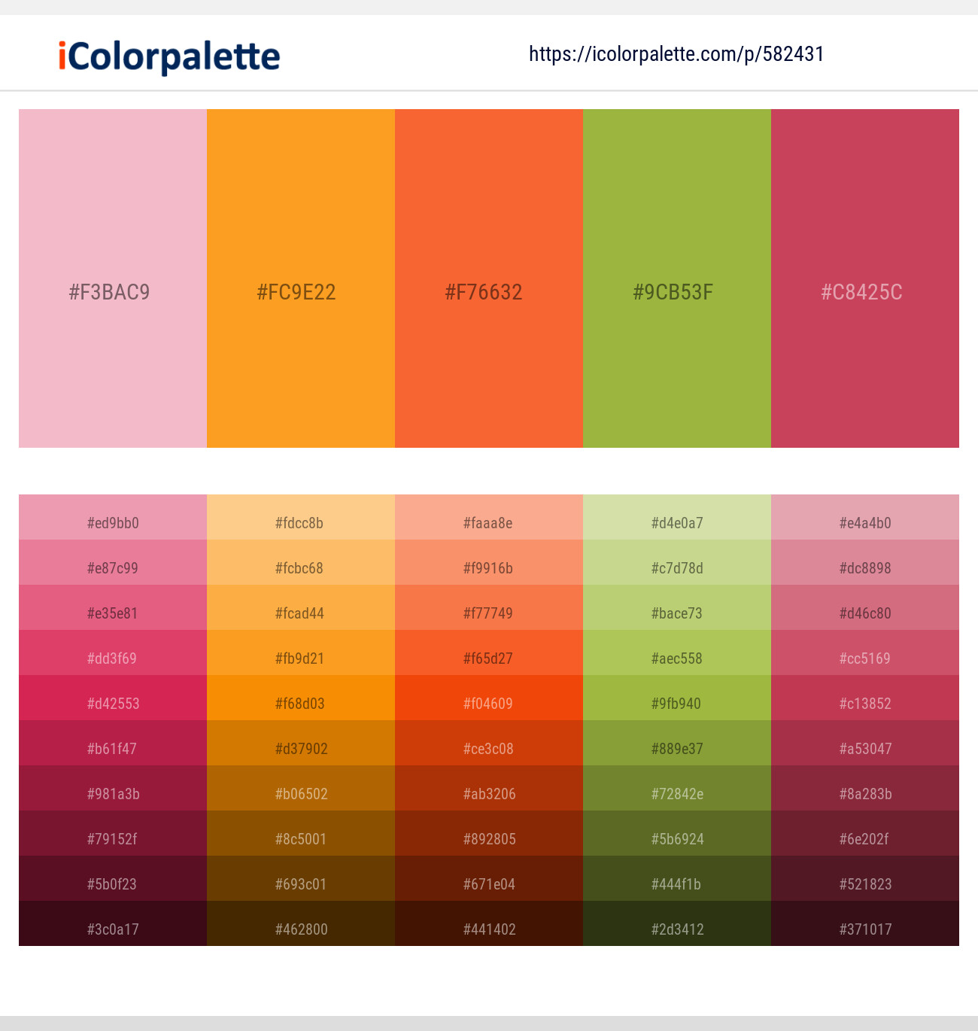
Task: Pick the #fdcc8b pale orange shade
Action: [301, 518]
